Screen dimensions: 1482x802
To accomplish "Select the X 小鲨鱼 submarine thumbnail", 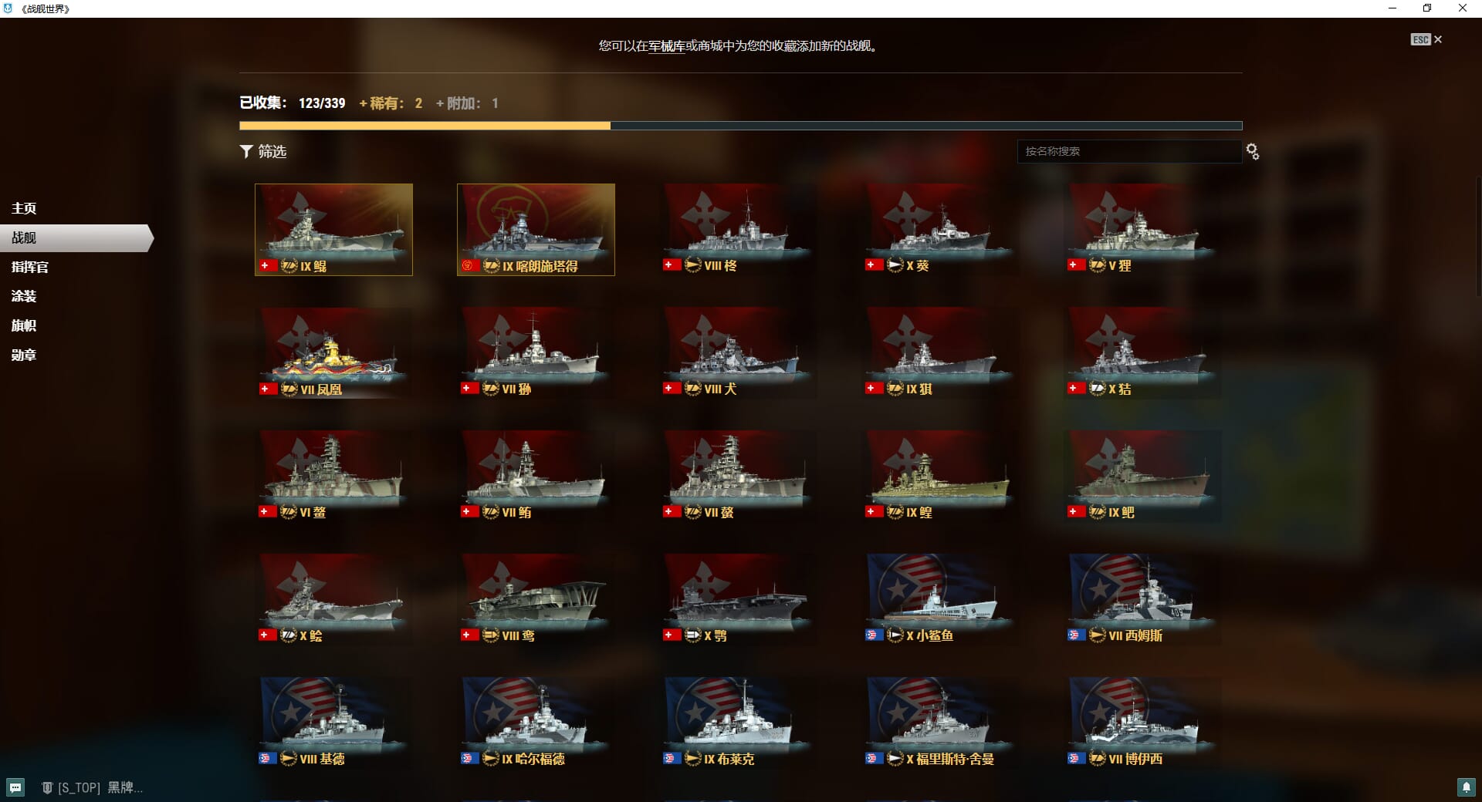I will [939, 599].
